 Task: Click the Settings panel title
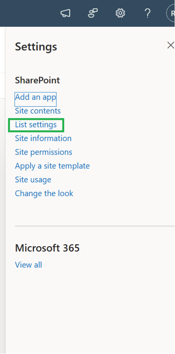tap(36, 47)
